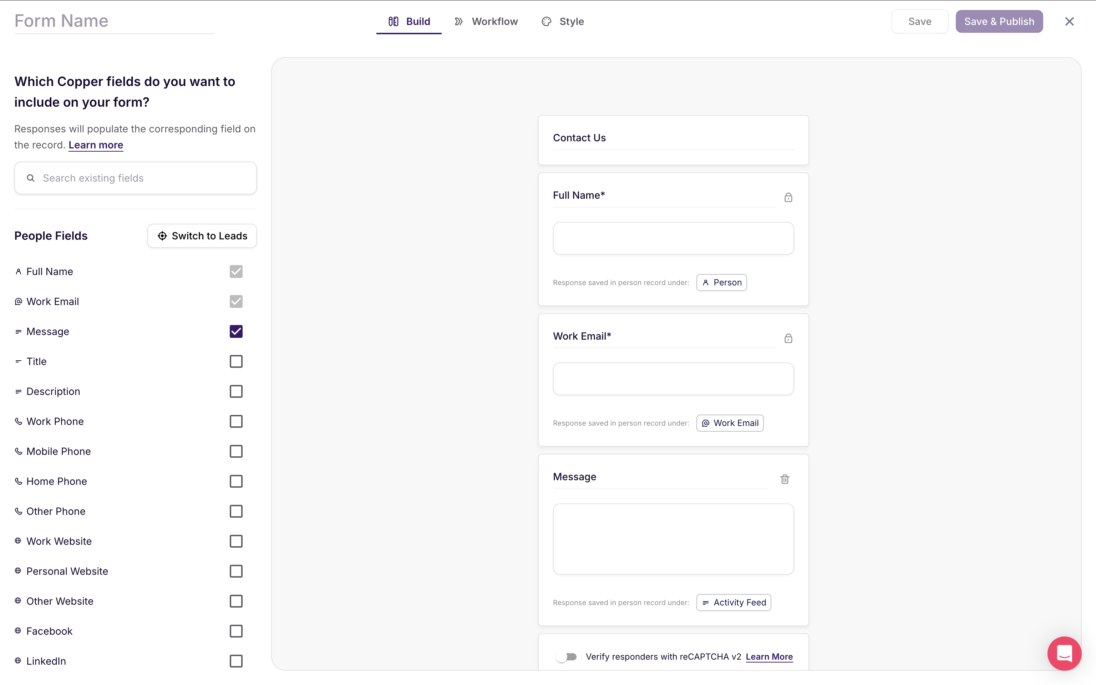Viewport: 1096px width, 685px height.
Task: Click the Activity Feed record tag
Action: pos(734,603)
